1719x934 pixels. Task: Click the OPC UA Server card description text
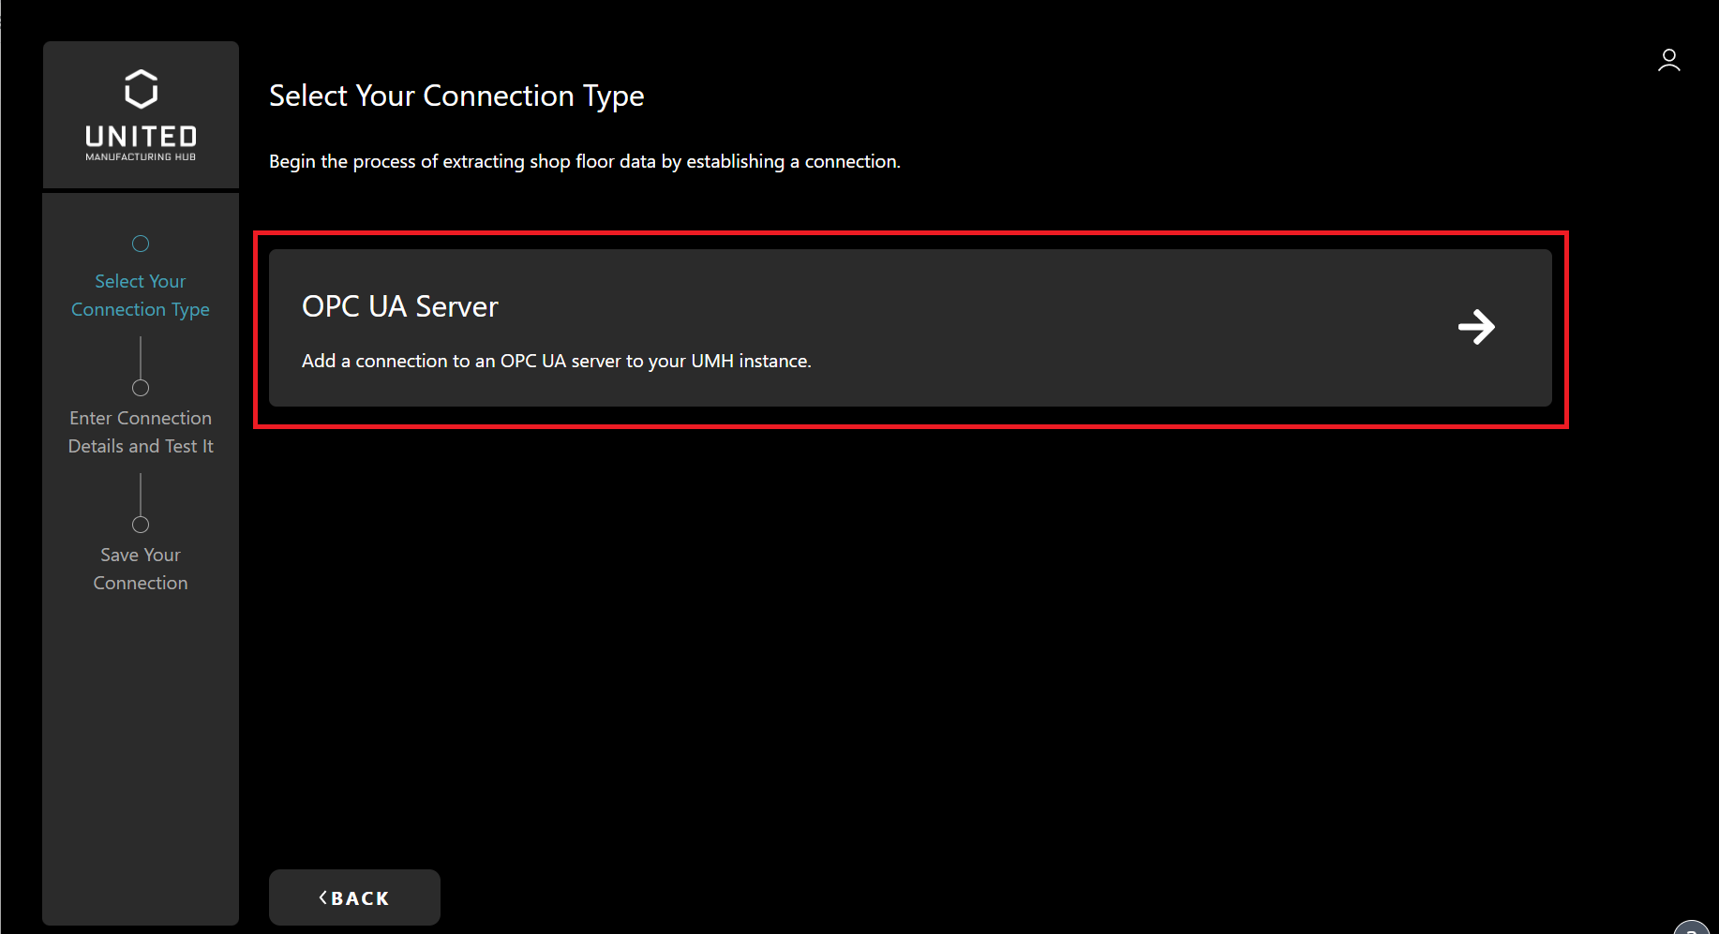pos(556,361)
